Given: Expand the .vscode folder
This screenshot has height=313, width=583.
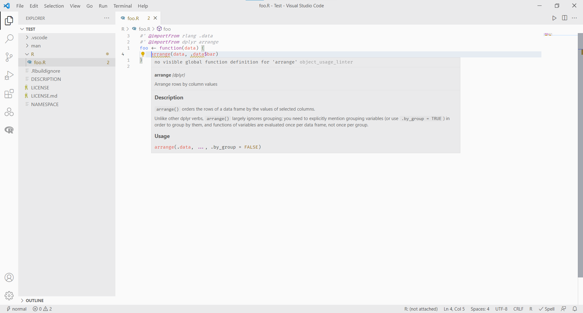Looking at the screenshot, I should pyautogui.click(x=67, y=37).
